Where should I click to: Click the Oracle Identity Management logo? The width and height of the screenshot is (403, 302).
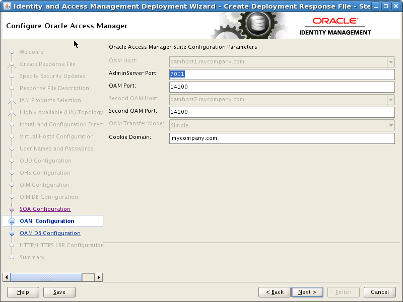point(335,27)
